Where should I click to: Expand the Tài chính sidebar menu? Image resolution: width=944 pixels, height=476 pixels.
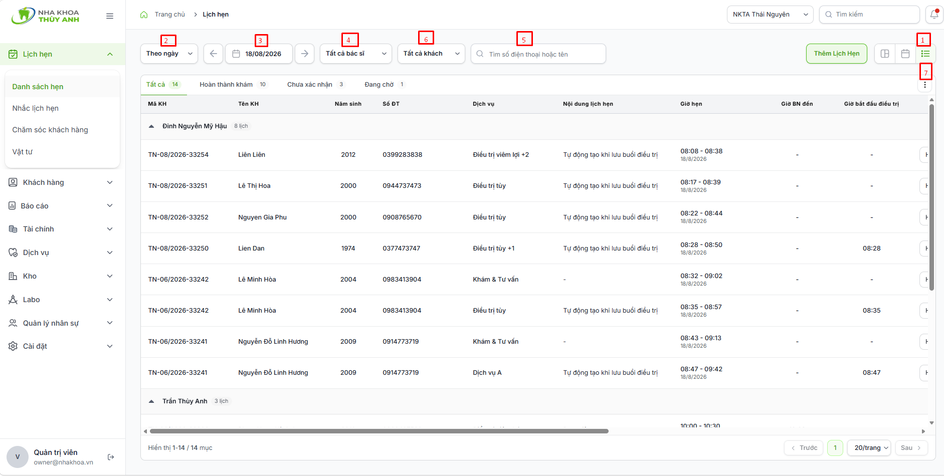coord(63,229)
